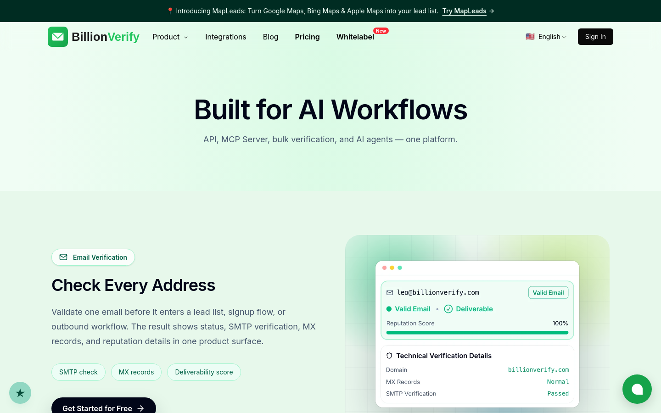This screenshot has width=661, height=413.
Task: Click the Email Verification pill badge
Action: pyautogui.click(x=93, y=257)
